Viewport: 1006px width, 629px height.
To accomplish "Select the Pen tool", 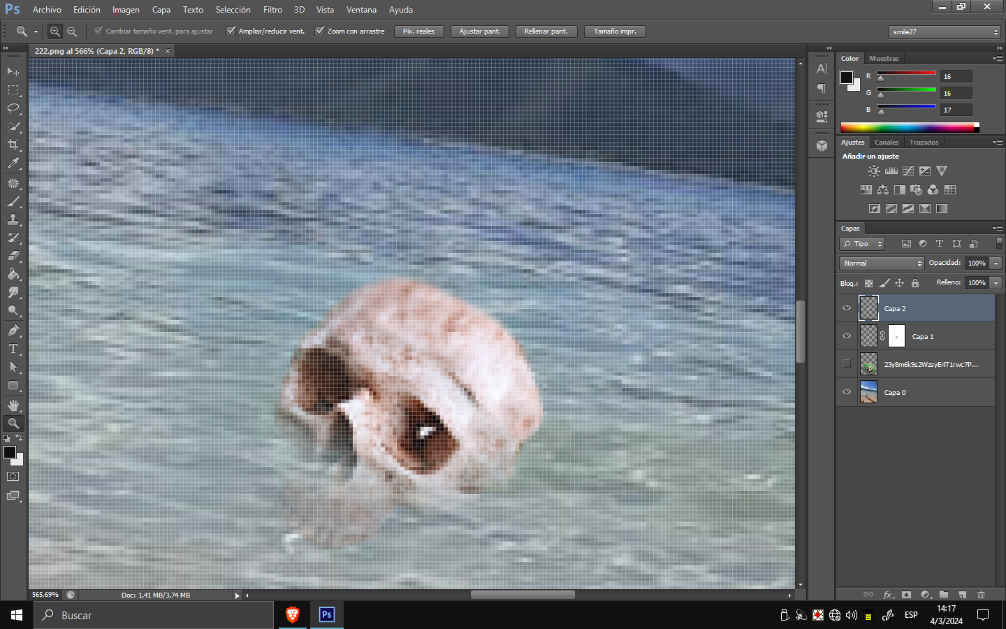I will (x=13, y=331).
